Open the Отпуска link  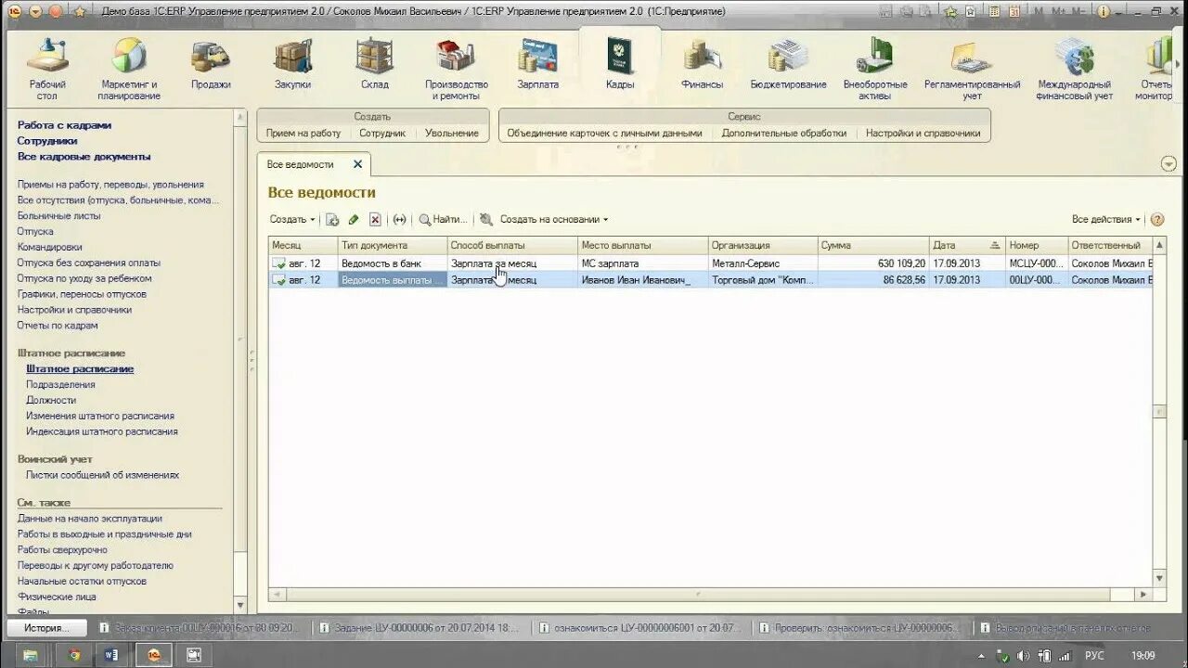35,231
